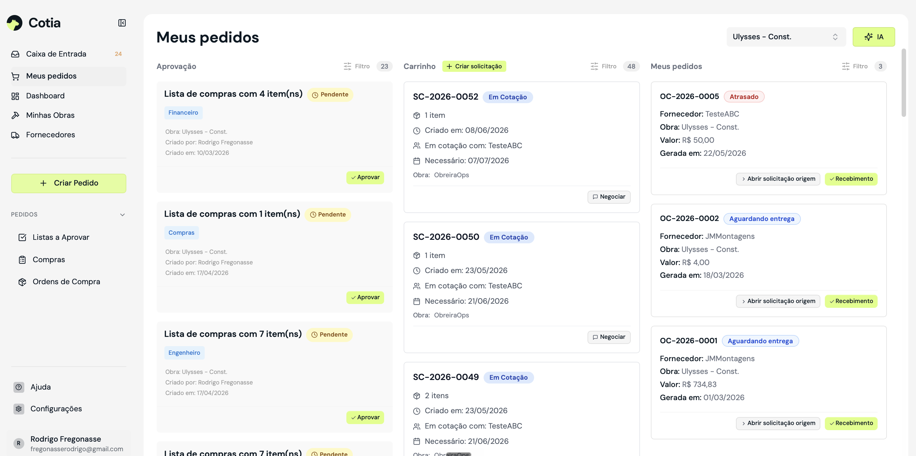The height and width of the screenshot is (456, 916).
Task: Click inbox icon next to Caixa de Entrada
Action: [x=15, y=54]
